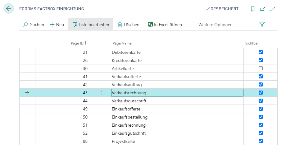This screenshot has height=145, width=286.
Task: Select the Debitorenkarte name cell
Action: 177,52
